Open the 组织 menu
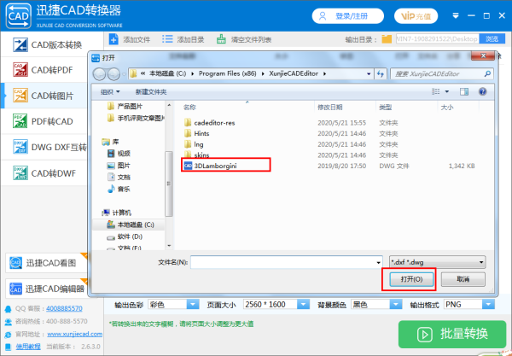 [x=110, y=92]
